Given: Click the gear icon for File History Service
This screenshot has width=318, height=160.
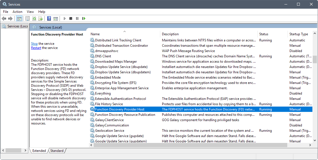Looking at the screenshot, I should point(92,104).
